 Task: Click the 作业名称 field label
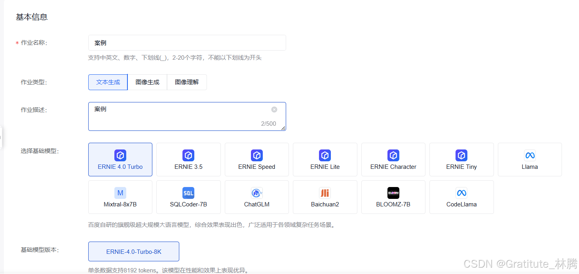[34, 43]
